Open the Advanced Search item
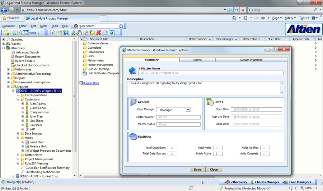 coord(27,52)
